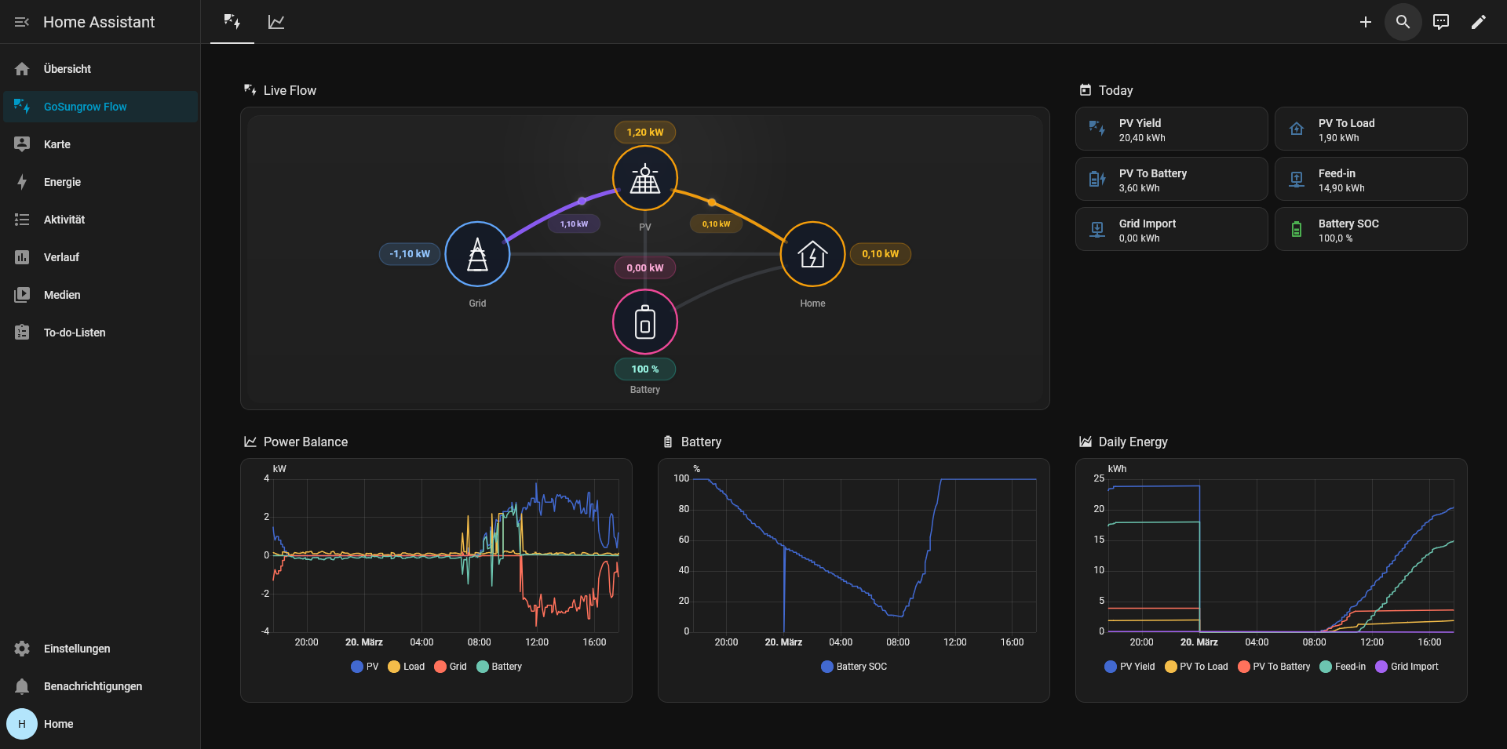Click the plus add icon in header

1365,22
